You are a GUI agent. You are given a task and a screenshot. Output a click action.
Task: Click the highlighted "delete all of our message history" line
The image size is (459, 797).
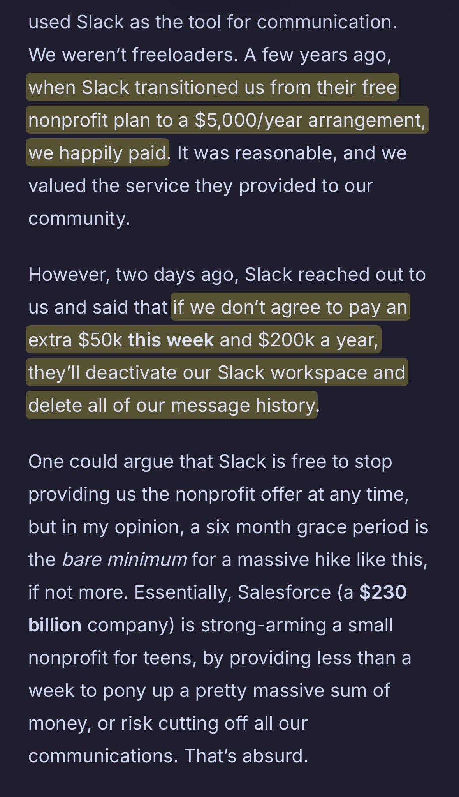coord(171,405)
